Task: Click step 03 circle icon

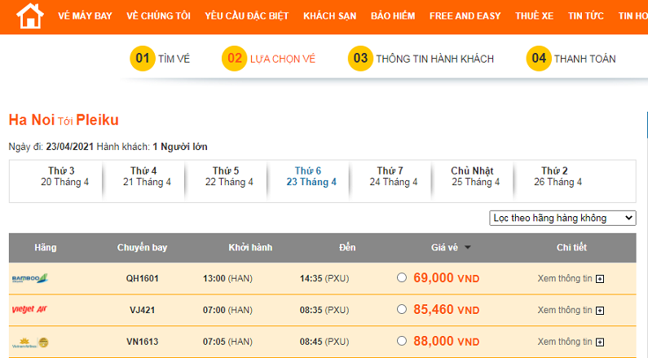Action: 360,58
